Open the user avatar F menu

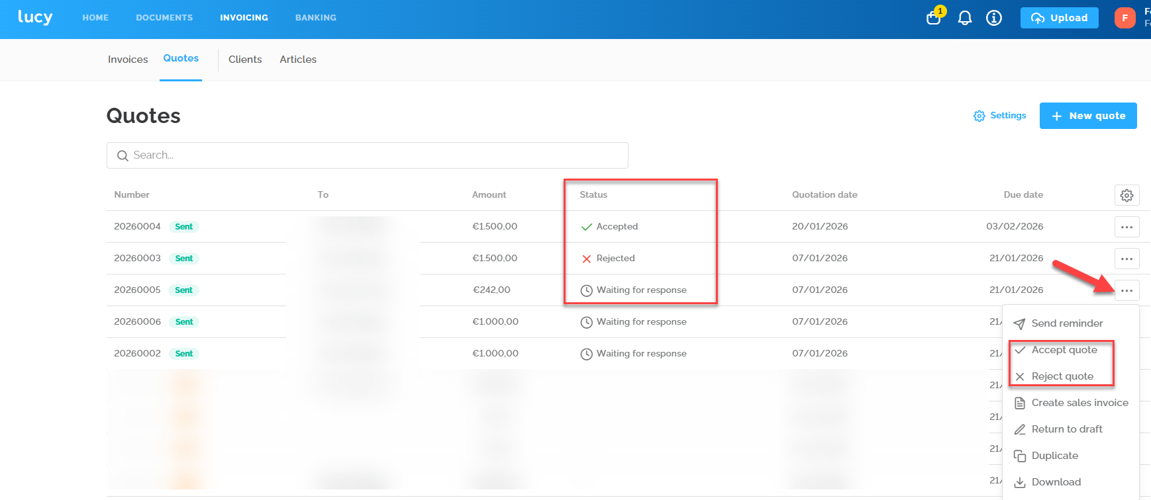[x=1125, y=18]
